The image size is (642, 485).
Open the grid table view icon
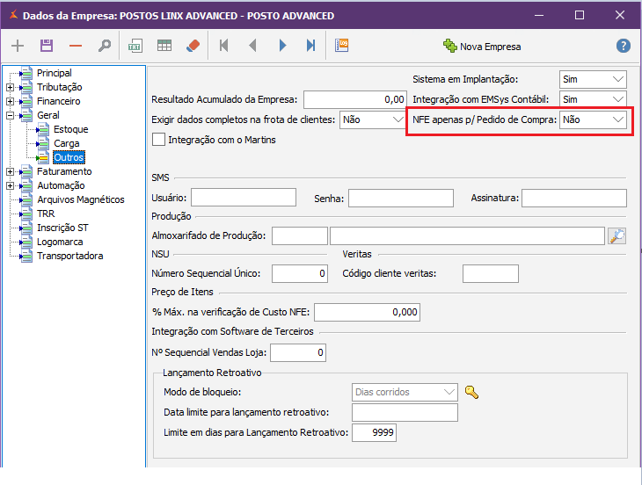164,46
